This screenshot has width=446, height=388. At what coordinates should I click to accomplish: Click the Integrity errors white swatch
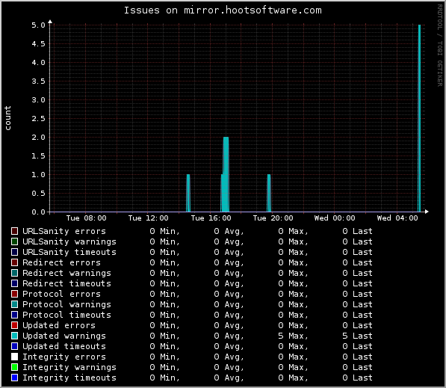pyautogui.click(x=14, y=357)
